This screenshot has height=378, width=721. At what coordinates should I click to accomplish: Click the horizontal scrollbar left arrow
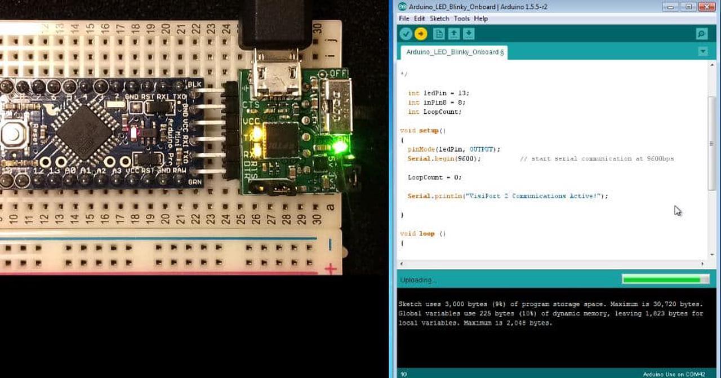click(402, 264)
